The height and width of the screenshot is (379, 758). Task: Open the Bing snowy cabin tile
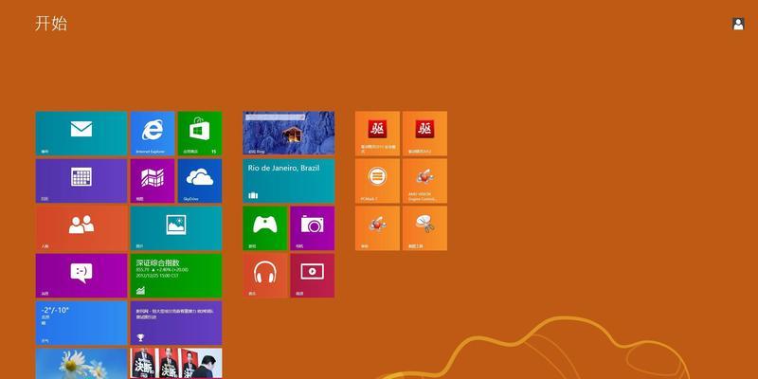289,134
